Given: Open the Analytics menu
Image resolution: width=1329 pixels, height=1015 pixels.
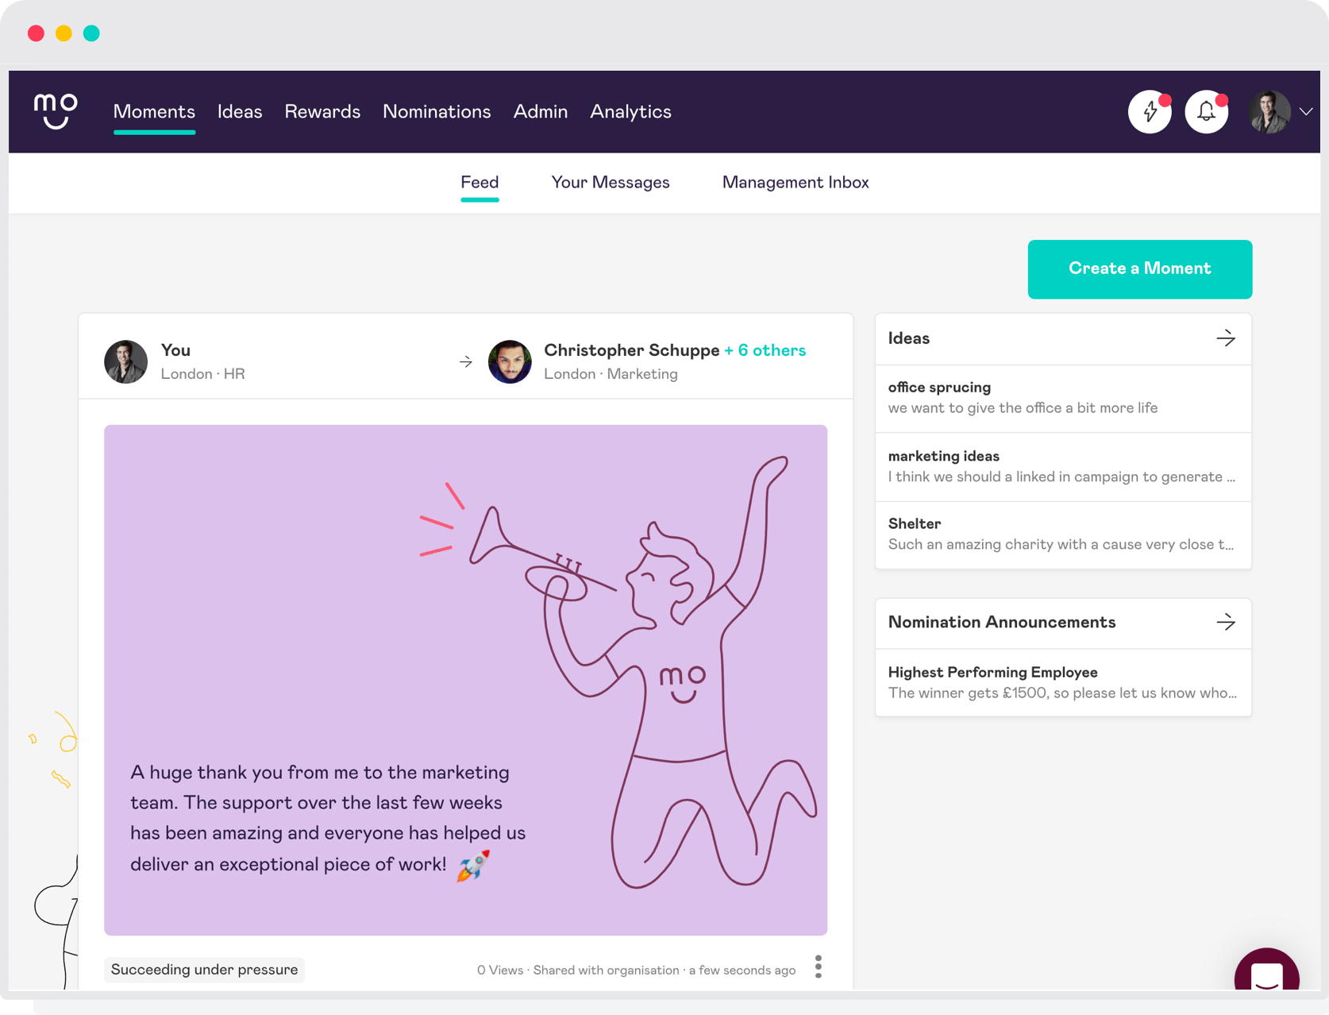Looking at the screenshot, I should 630,112.
